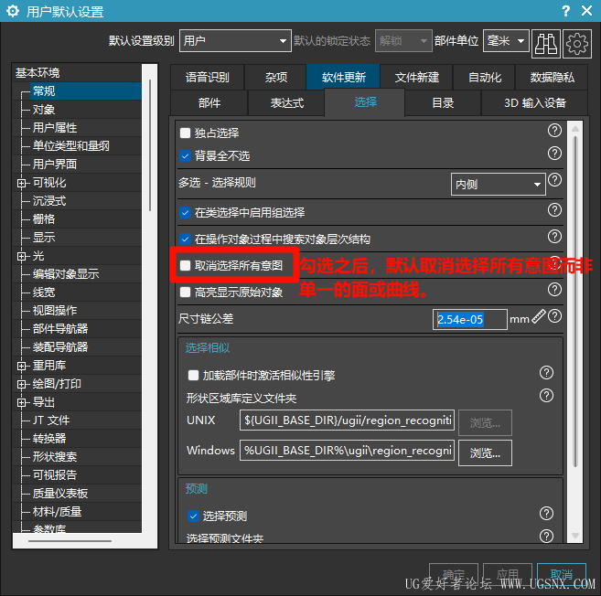Screen dimensions: 601x596
Task: Toggle 在类选择中启用组选择 checkbox
Action: 185,212
